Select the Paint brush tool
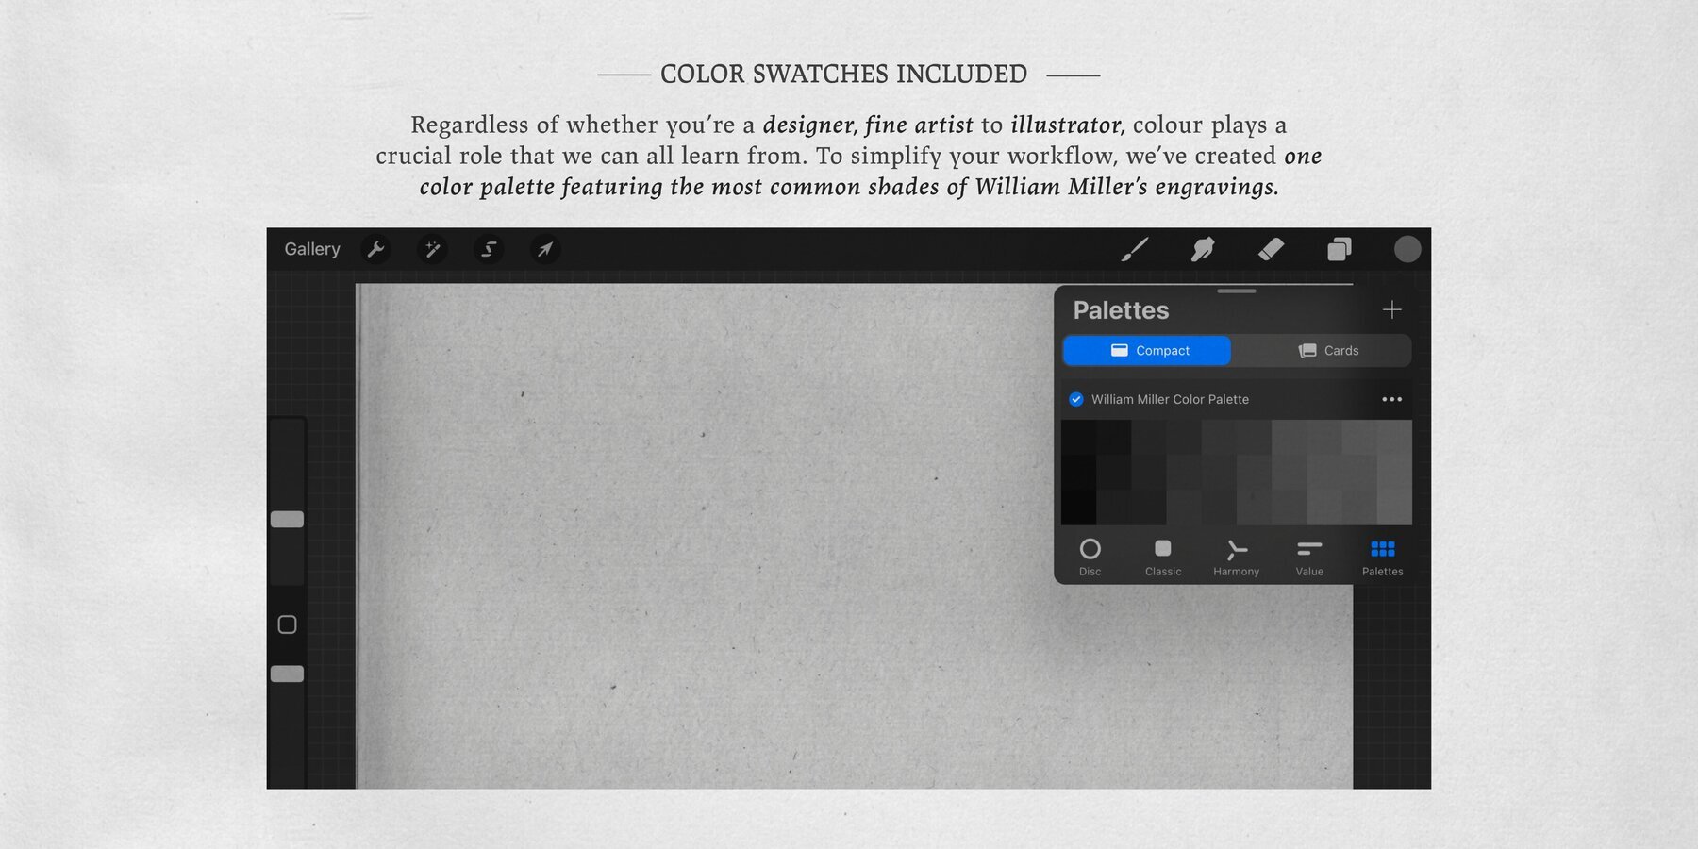The width and height of the screenshot is (1698, 849). point(1137,249)
